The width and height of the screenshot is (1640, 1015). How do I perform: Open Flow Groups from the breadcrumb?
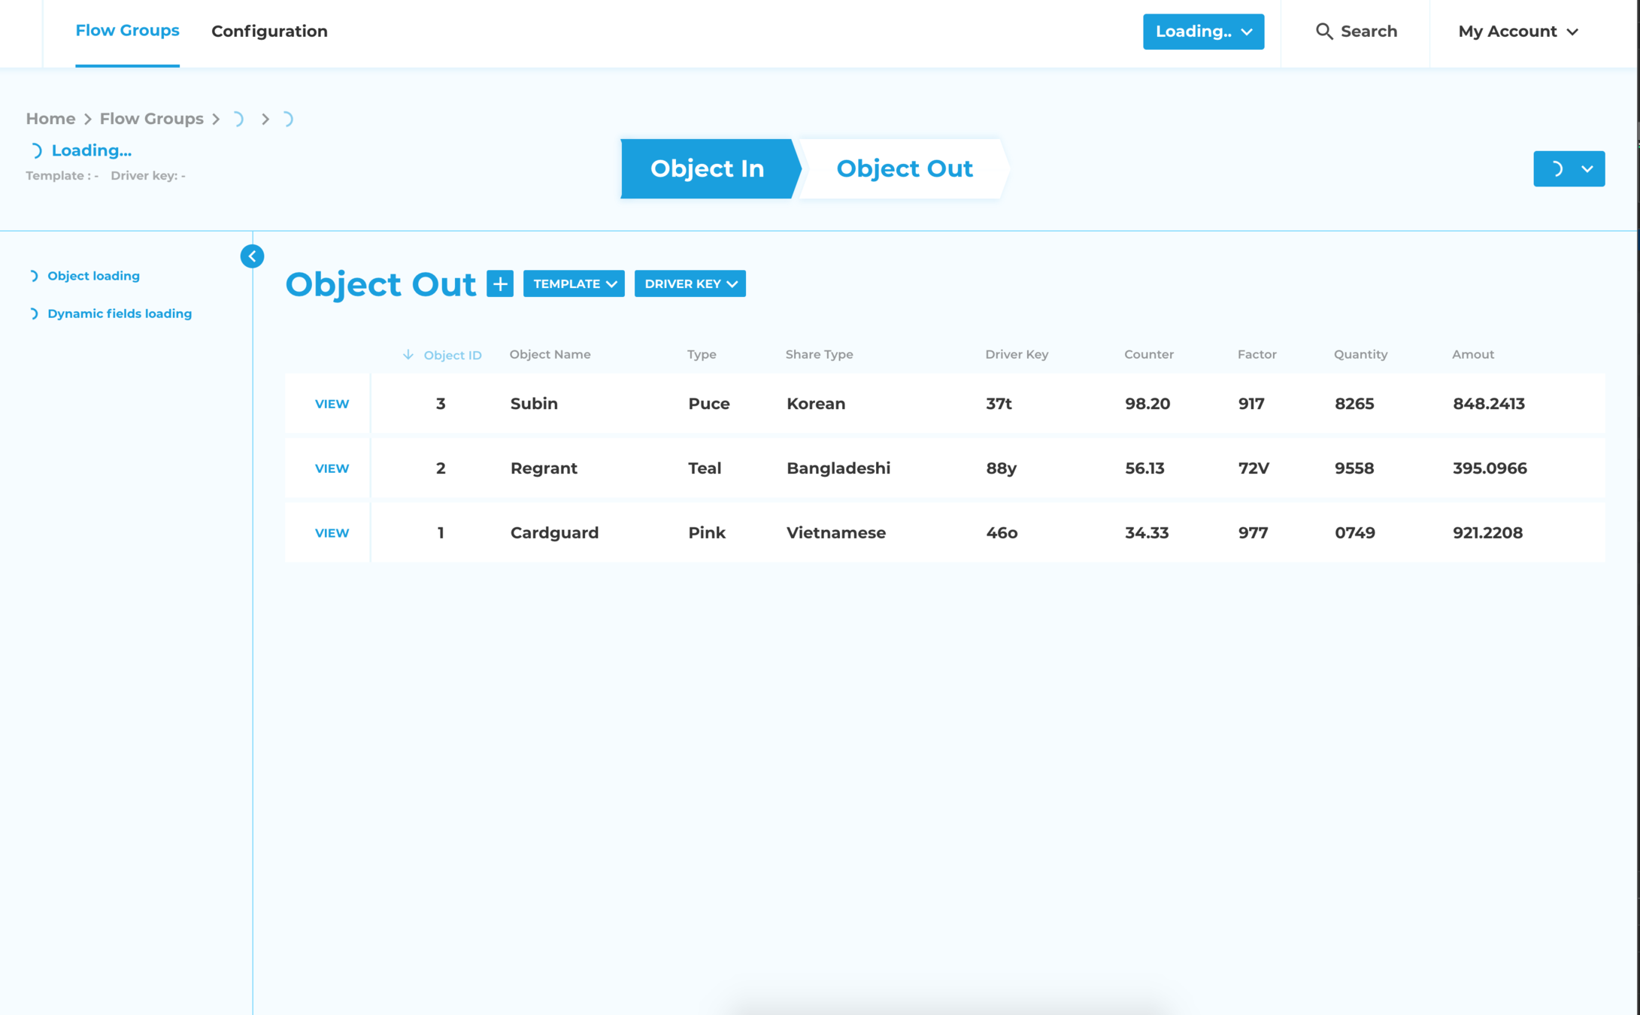(151, 119)
